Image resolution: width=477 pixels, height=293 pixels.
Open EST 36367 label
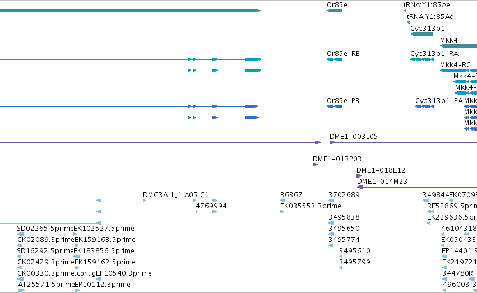(x=291, y=195)
